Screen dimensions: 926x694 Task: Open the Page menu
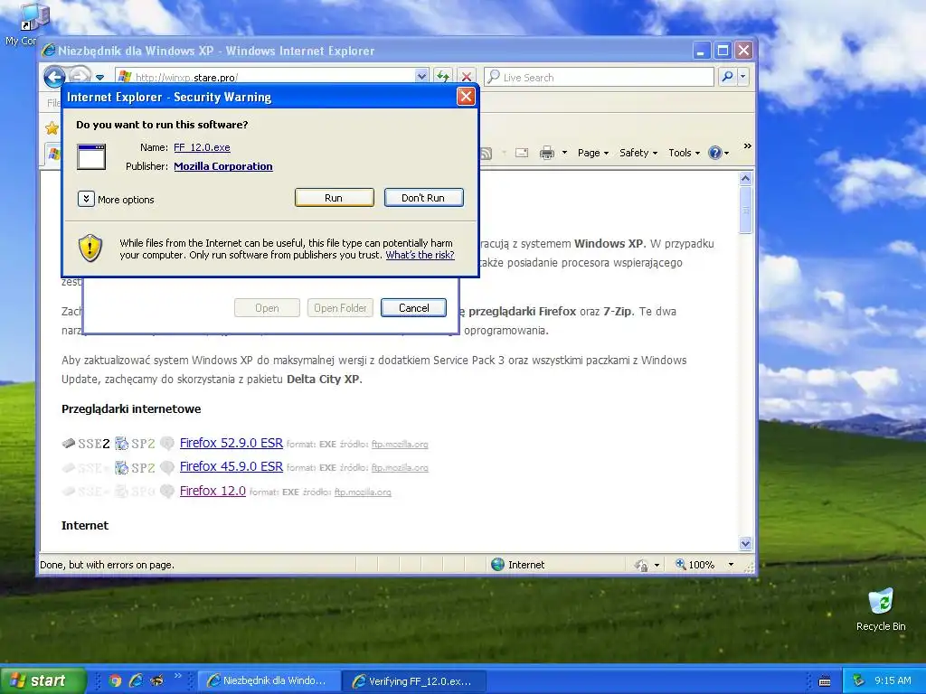[x=593, y=153]
